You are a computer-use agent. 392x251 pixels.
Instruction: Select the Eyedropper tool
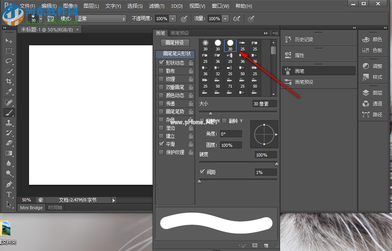pos(9,92)
